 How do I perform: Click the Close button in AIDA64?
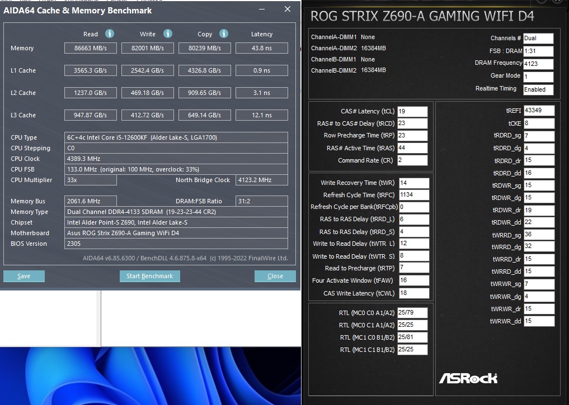pyautogui.click(x=275, y=276)
